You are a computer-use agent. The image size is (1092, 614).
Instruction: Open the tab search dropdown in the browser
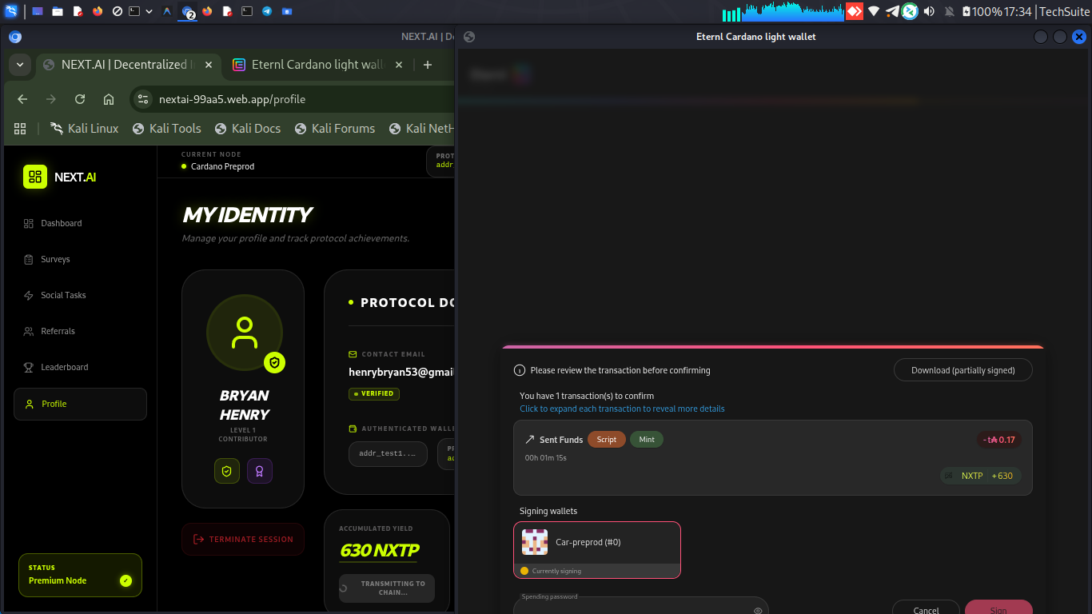[19, 65]
